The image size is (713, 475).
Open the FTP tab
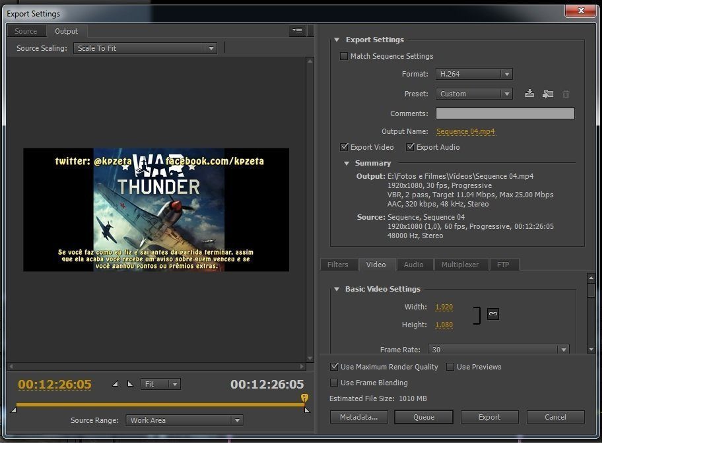click(503, 265)
